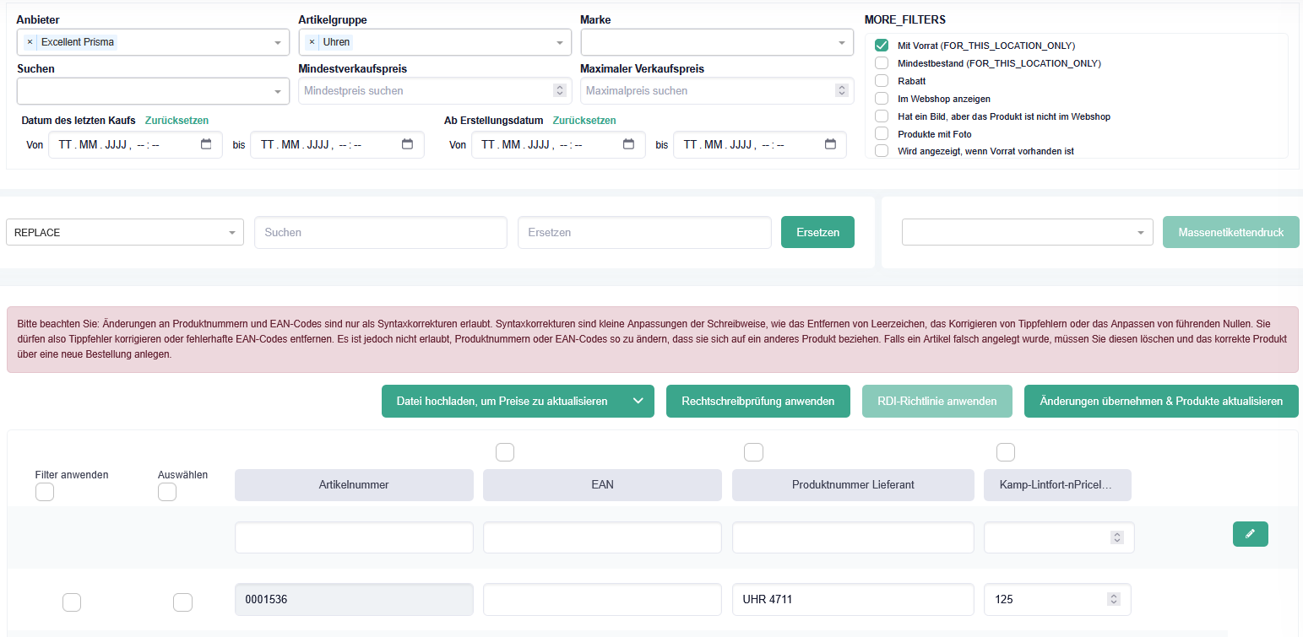
Task: Check the box above the EAN column
Action: coord(504,453)
